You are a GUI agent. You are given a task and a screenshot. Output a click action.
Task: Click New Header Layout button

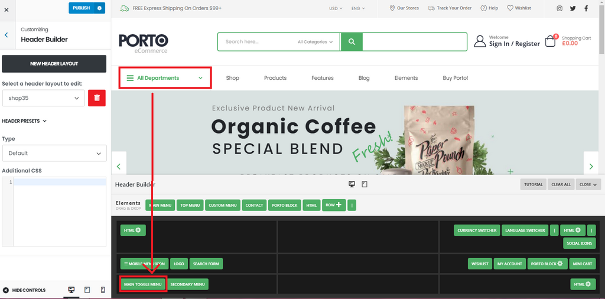pyautogui.click(x=54, y=64)
